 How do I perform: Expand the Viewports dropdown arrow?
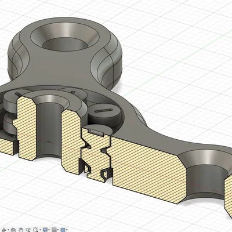coord(67,230)
